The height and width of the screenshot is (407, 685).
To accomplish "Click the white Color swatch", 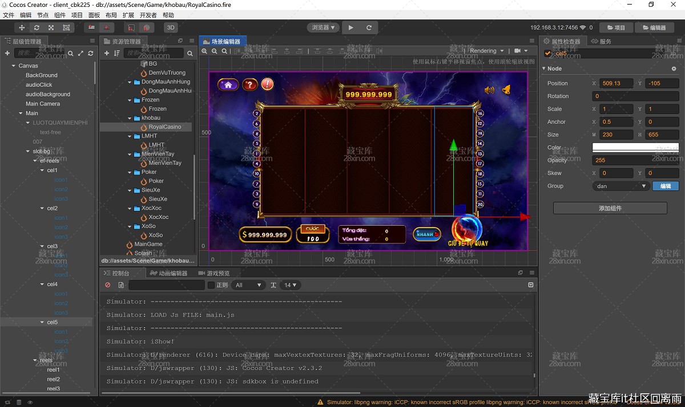I will pos(635,147).
